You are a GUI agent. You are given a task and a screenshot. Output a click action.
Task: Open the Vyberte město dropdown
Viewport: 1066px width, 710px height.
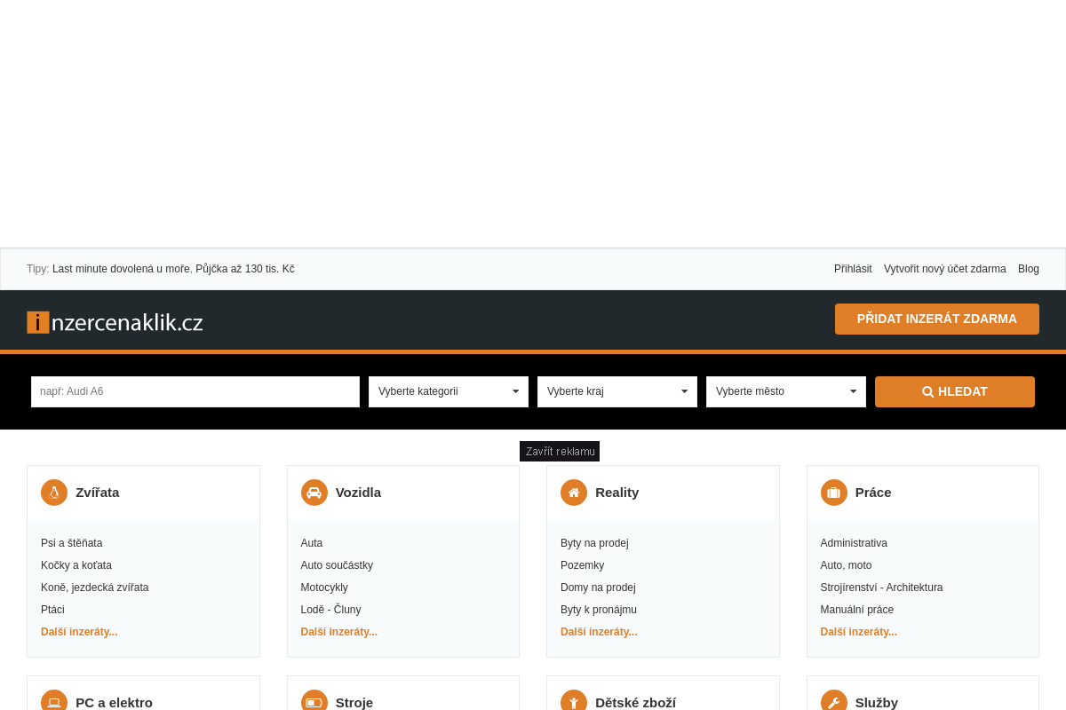pos(786,391)
